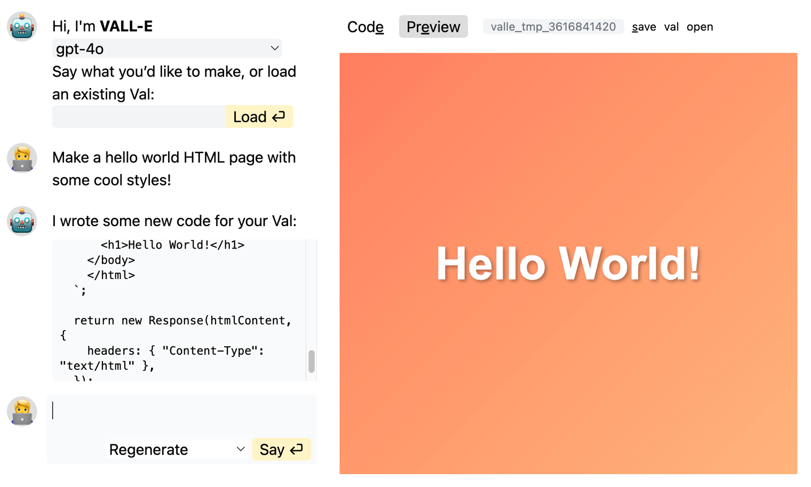
Task: Click the valle_tmp_3616841420 val name field
Action: (x=553, y=27)
